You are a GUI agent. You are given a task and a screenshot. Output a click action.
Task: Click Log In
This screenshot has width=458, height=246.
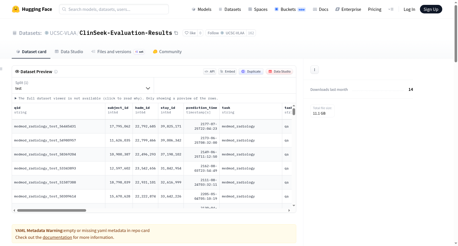409,9
